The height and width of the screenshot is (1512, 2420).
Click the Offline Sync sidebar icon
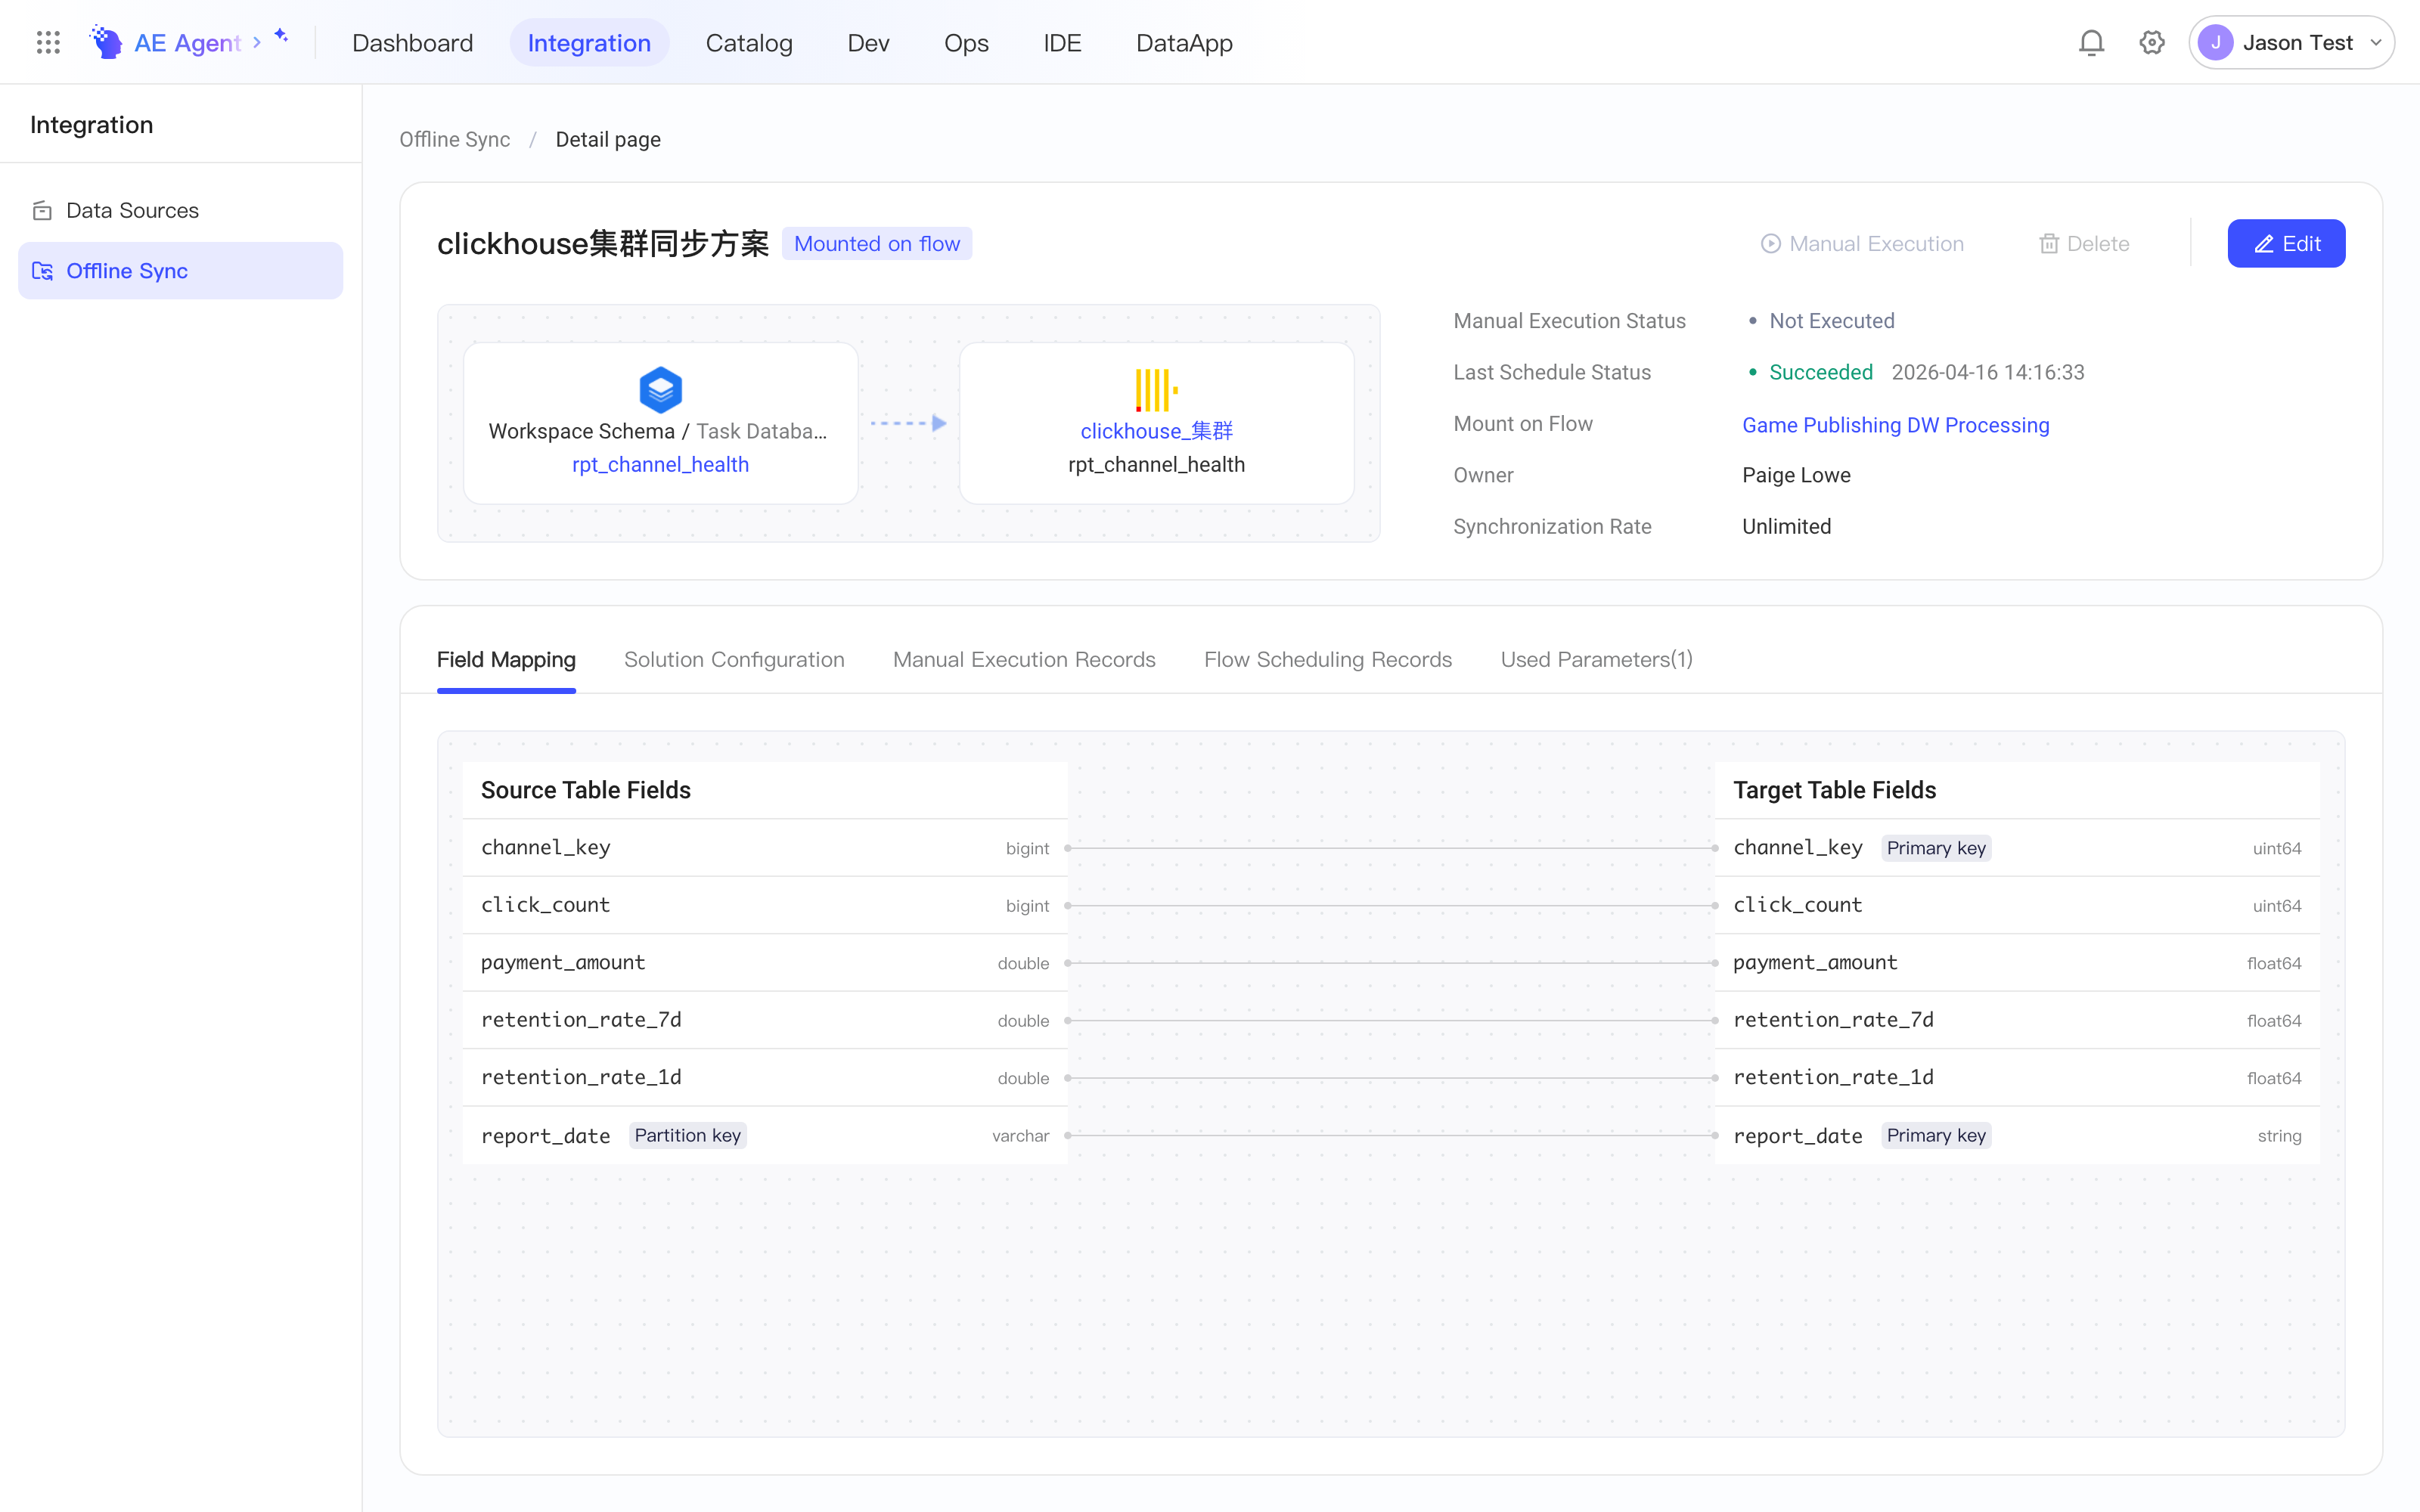point(42,271)
